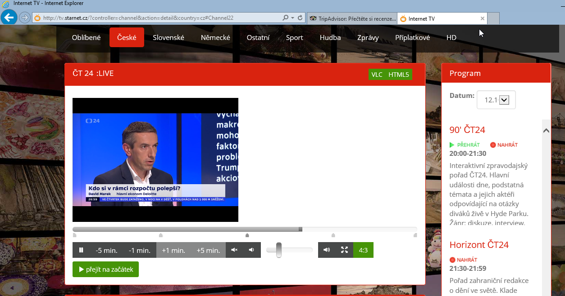Click the browser forward arrow

tap(25, 18)
